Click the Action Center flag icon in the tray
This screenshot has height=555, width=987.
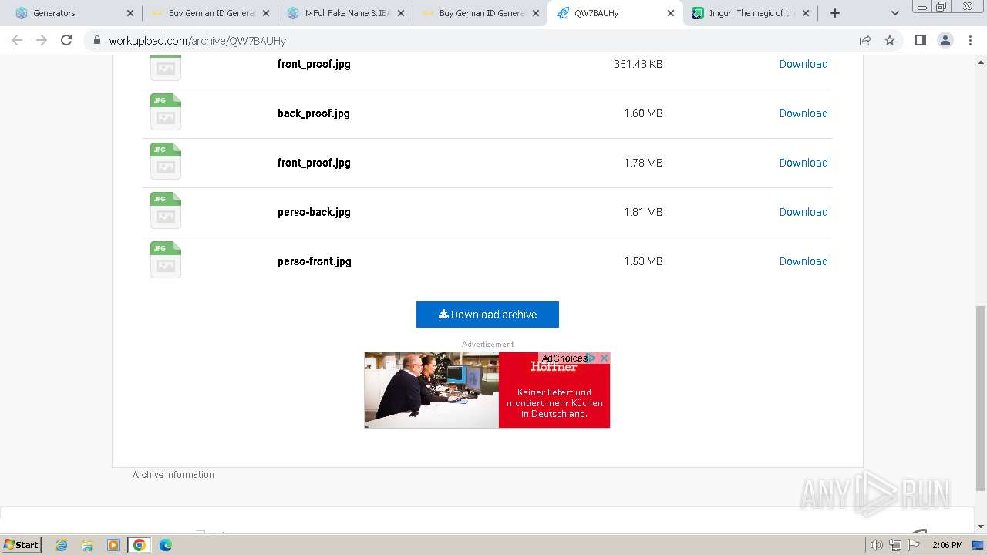point(913,545)
